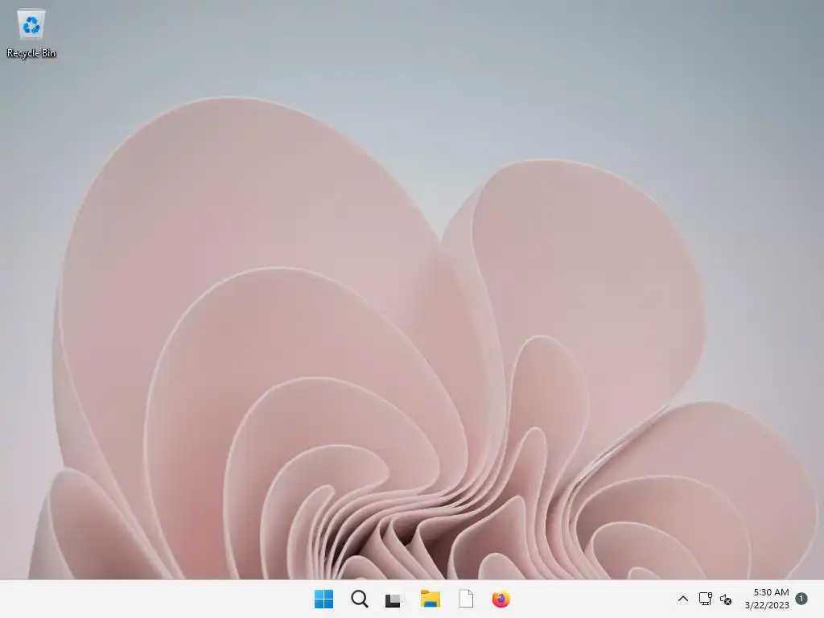824x618 pixels.
Task: Launch File Explorer from the taskbar
Action: (x=430, y=599)
